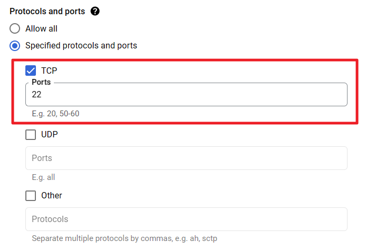Click the 'Protocols and ports' section heading
The image size is (366, 251).
click(47, 11)
